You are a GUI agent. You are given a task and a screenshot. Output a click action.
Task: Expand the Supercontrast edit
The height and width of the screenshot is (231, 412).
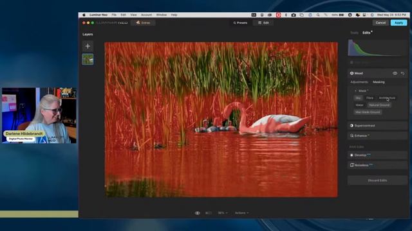377,126
